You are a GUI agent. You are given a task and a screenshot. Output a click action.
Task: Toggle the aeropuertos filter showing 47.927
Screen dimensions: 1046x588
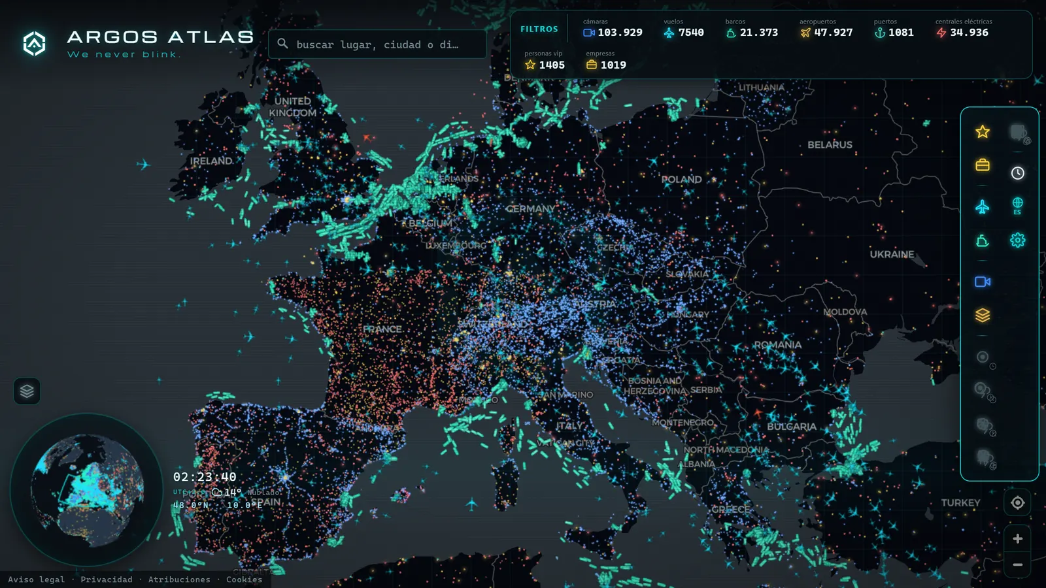pyautogui.click(x=826, y=28)
